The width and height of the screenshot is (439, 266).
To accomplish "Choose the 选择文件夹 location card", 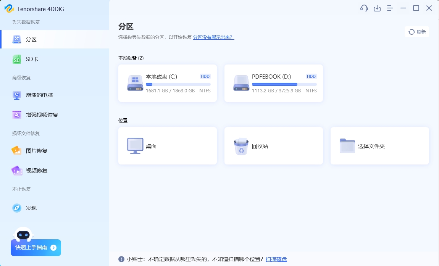I will pos(380,146).
